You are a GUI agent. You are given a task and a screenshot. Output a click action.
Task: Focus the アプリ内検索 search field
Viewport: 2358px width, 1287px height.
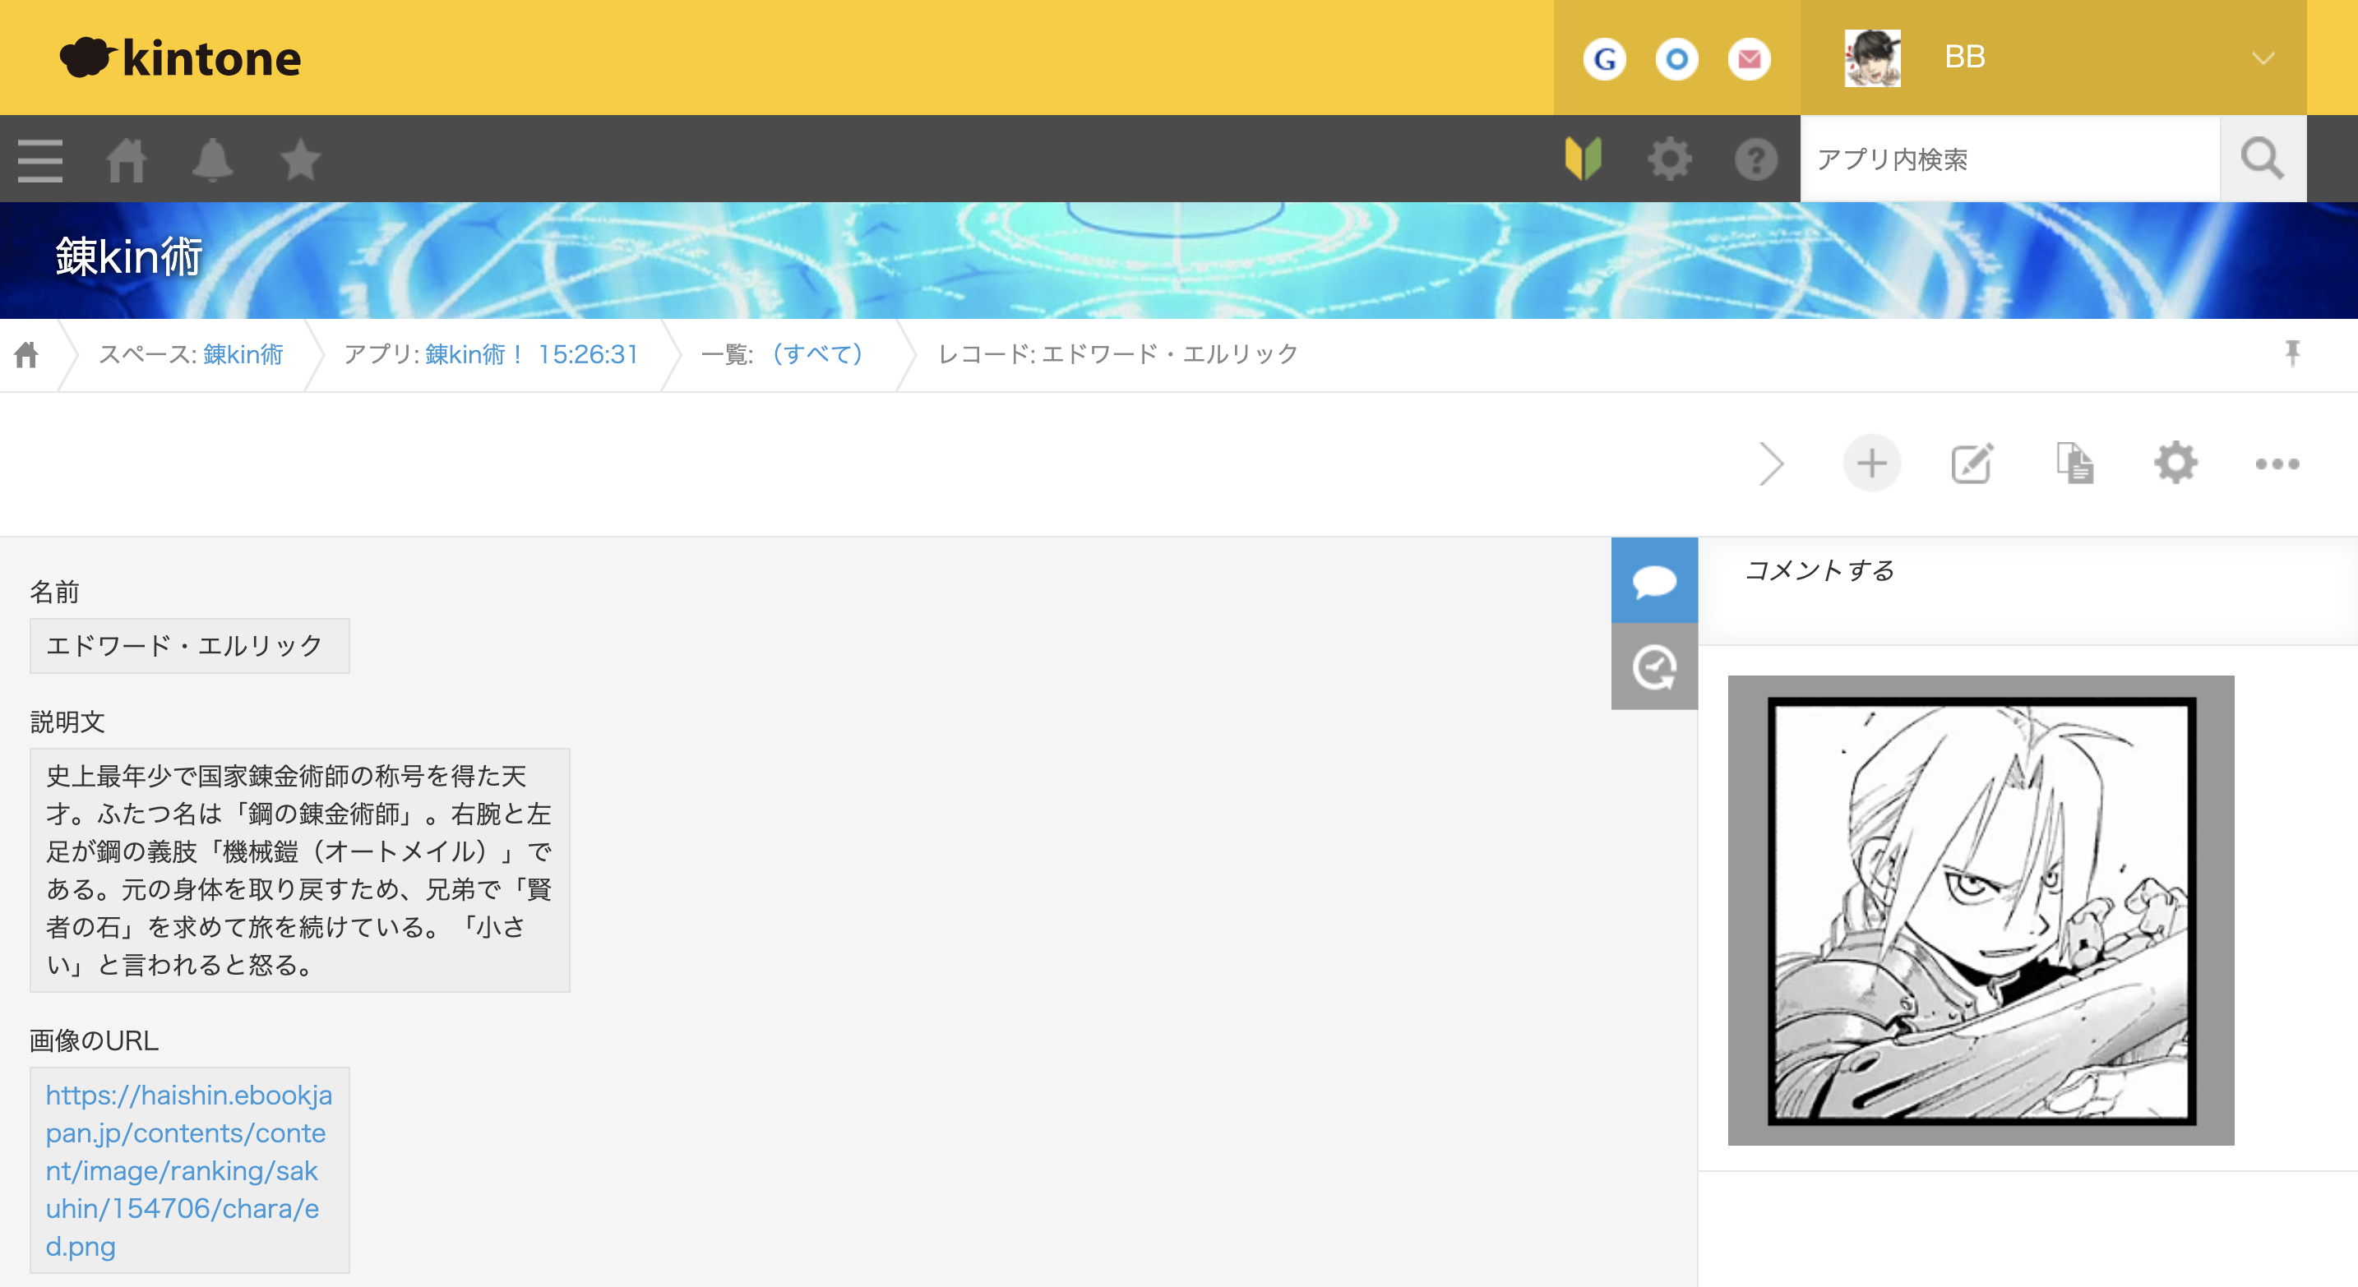click(2009, 159)
